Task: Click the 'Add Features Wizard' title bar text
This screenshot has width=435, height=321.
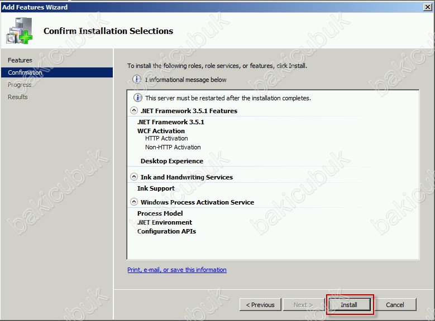Action: (x=35, y=7)
